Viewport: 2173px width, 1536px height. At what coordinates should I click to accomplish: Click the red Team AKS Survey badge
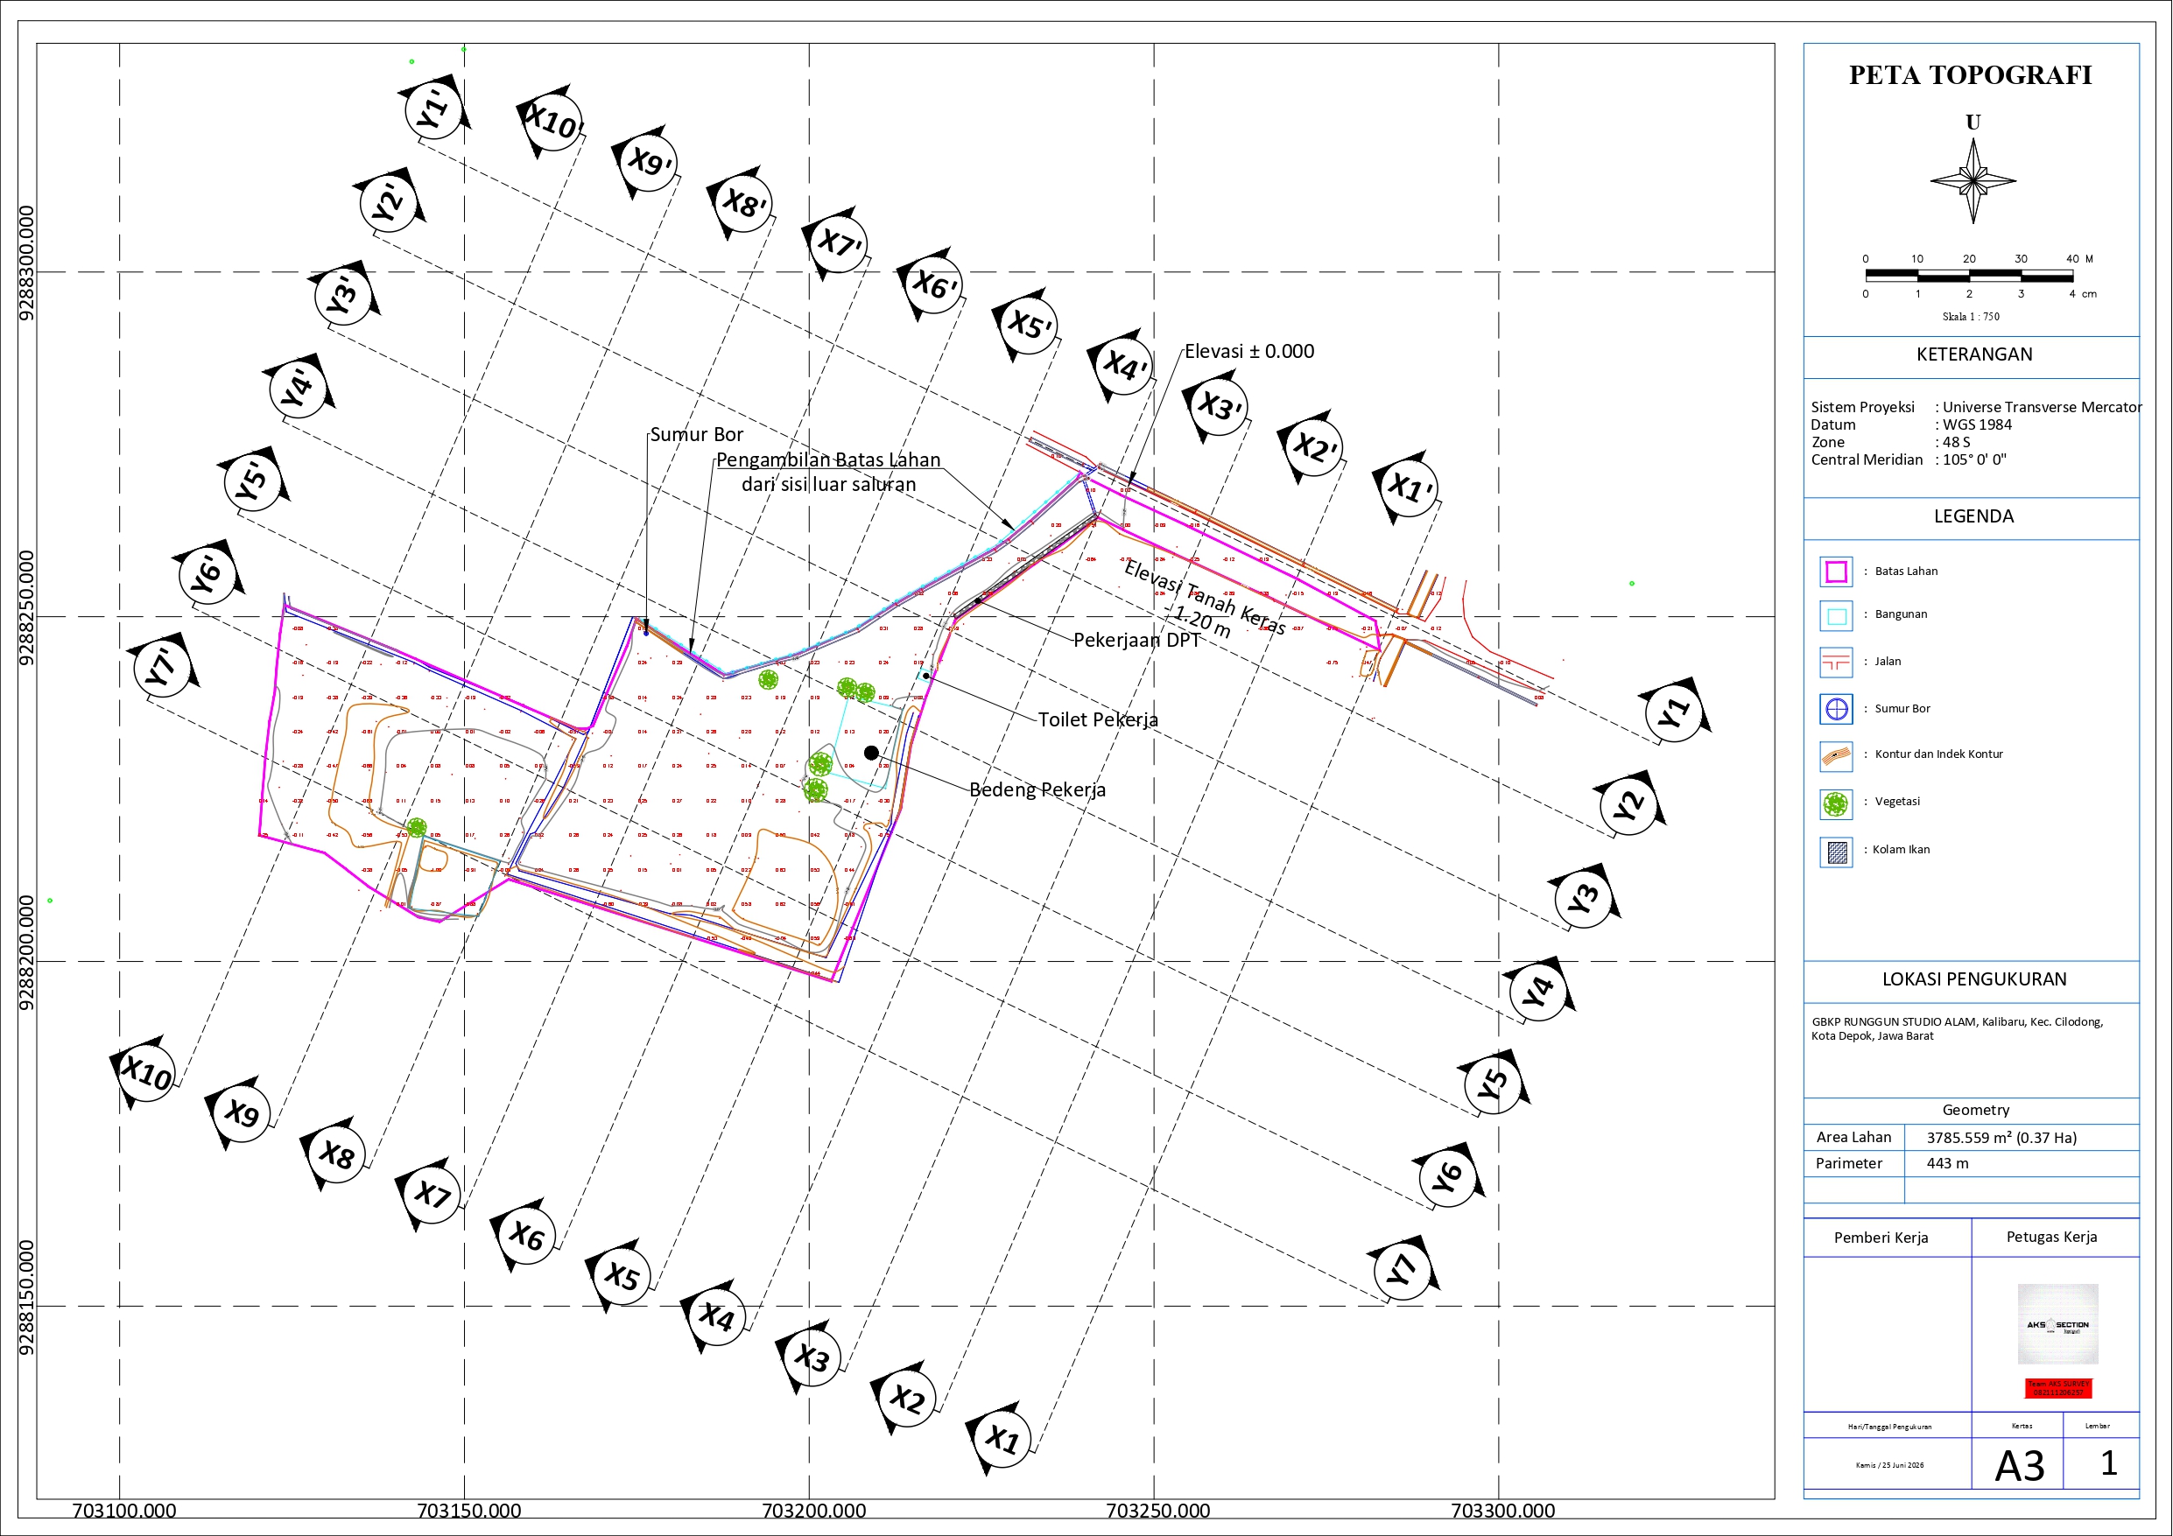coord(2057,1387)
